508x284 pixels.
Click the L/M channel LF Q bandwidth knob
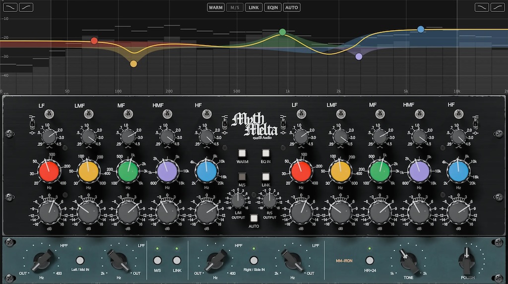[49, 137]
